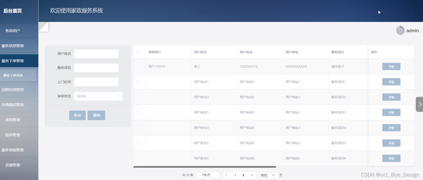The image size is (423, 180).
Task: Open 详情 for the 用户姓名6 row
Action: point(391,158)
